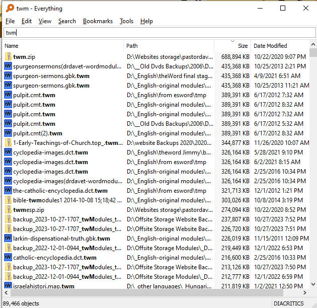Select pulpit.cmt(2).twm file name
Viewport: 317px width, 308px height.
coord(38,133)
